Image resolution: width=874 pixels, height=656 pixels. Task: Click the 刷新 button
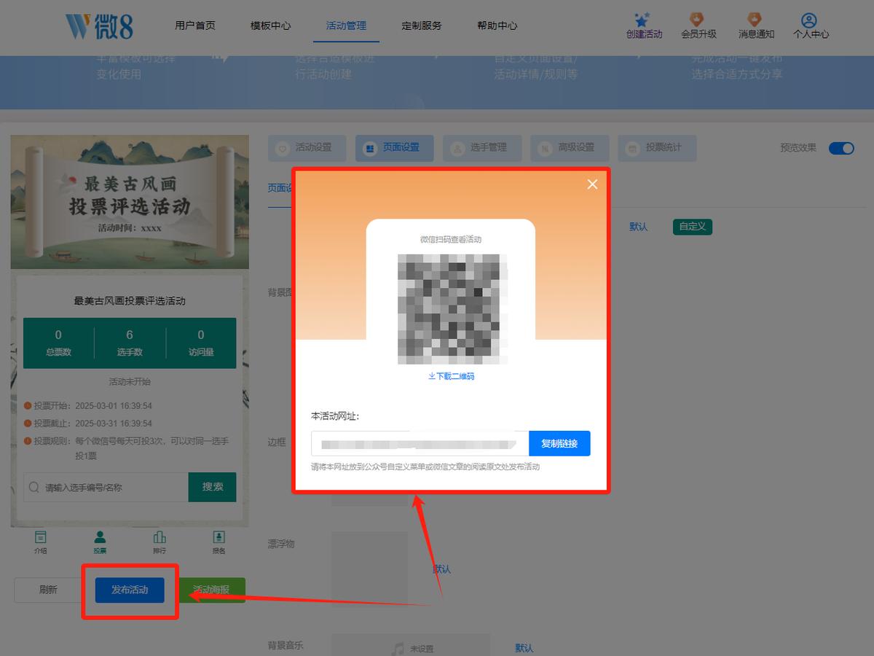tap(48, 590)
